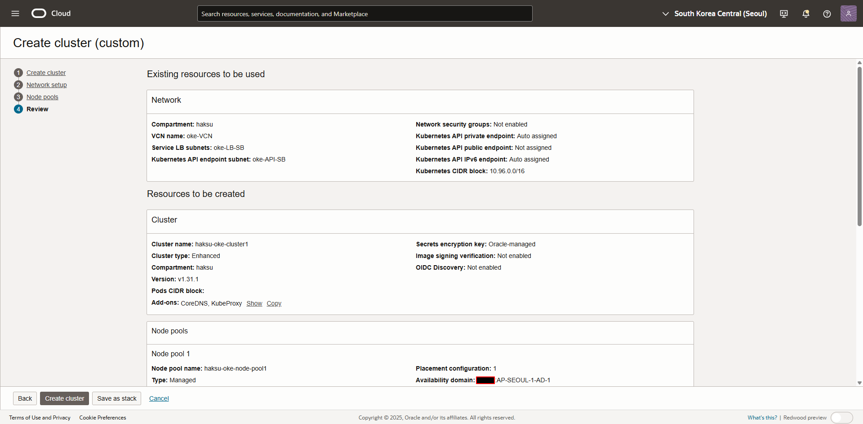Copy the add-ons configuration

coord(274,303)
